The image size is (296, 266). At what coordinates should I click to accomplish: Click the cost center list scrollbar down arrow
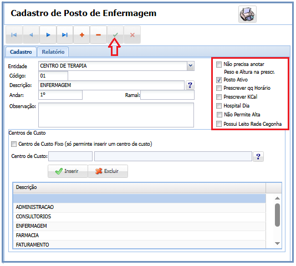[x=277, y=243]
